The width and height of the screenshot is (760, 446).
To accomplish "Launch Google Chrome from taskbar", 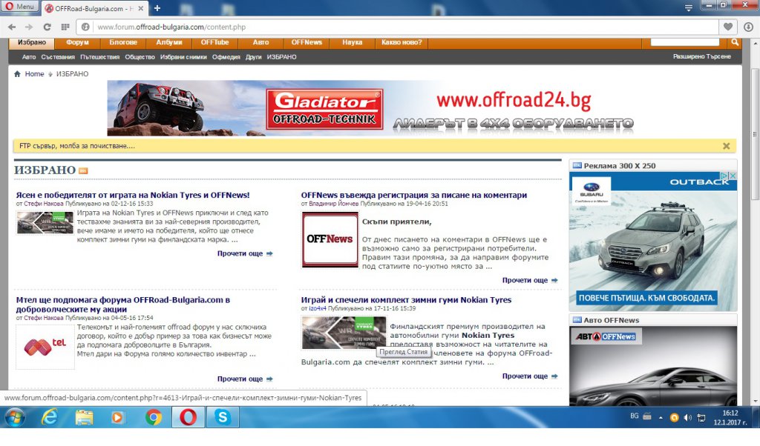I will pos(153,417).
